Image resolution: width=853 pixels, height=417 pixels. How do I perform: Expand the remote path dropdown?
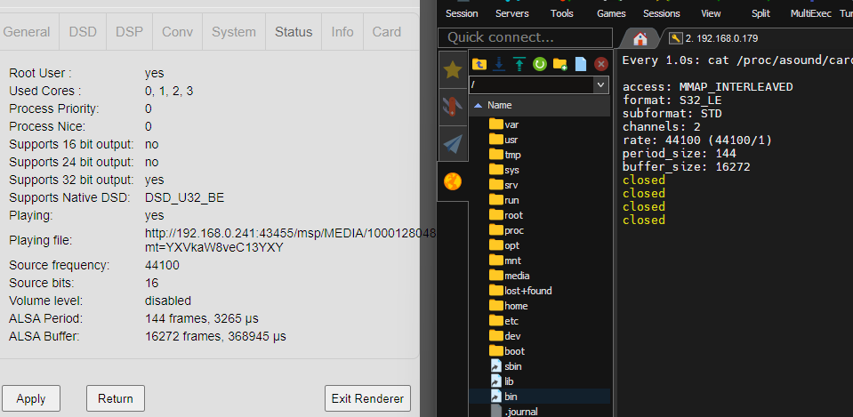tap(600, 84)
